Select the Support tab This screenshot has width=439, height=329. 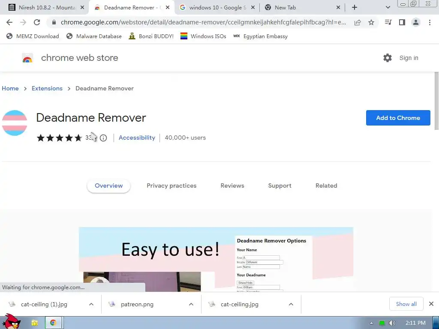click(280, 186)
